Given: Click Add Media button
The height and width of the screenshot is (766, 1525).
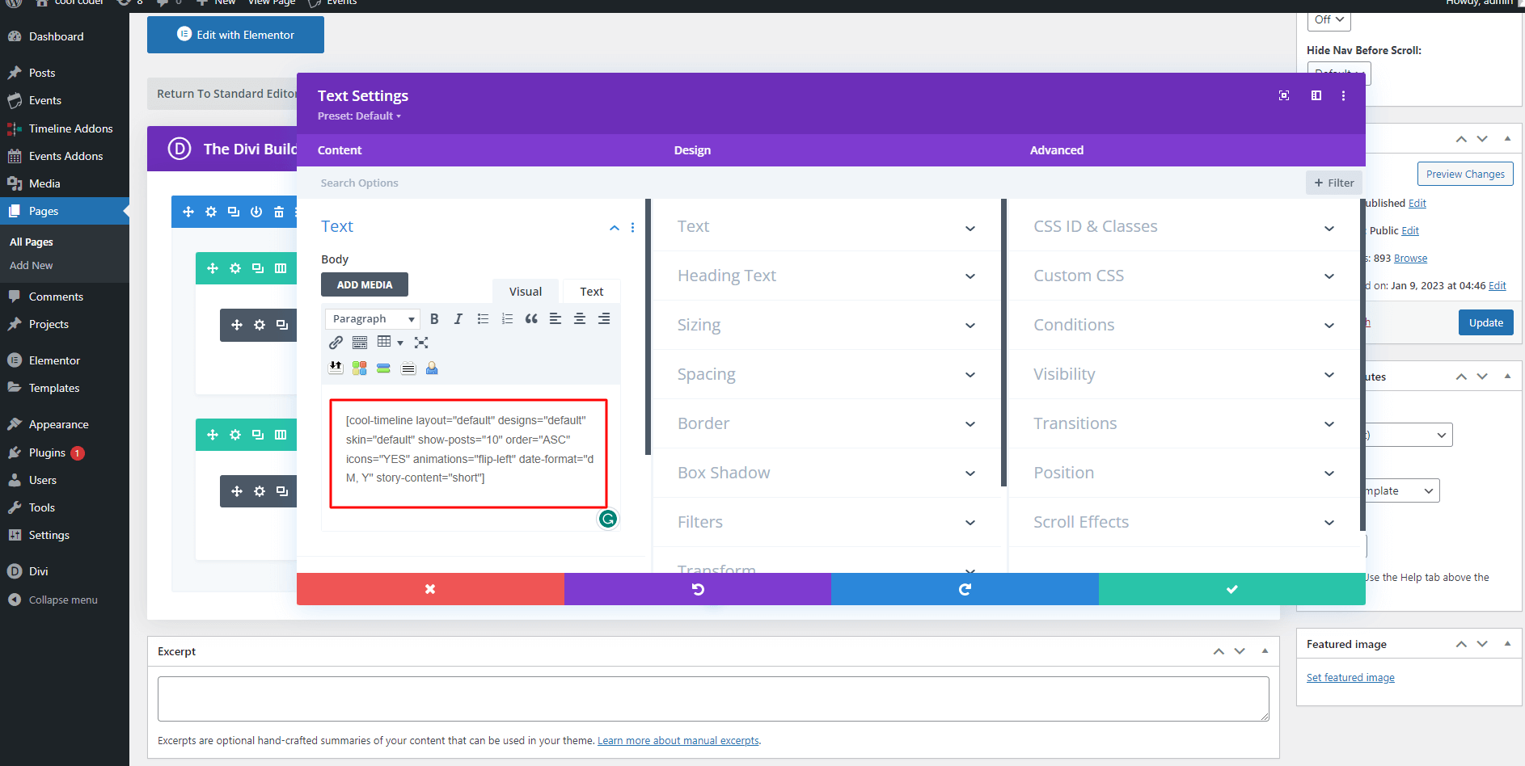Looking at the screenshot, I should click(365, 284).
